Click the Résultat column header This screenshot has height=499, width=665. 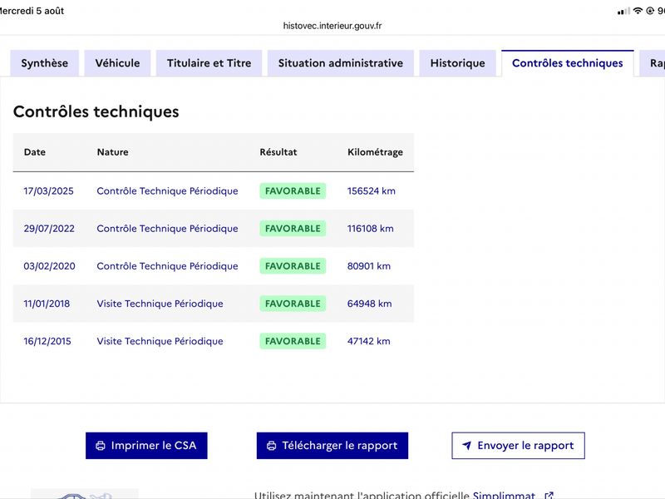click(x=278, y=152)
